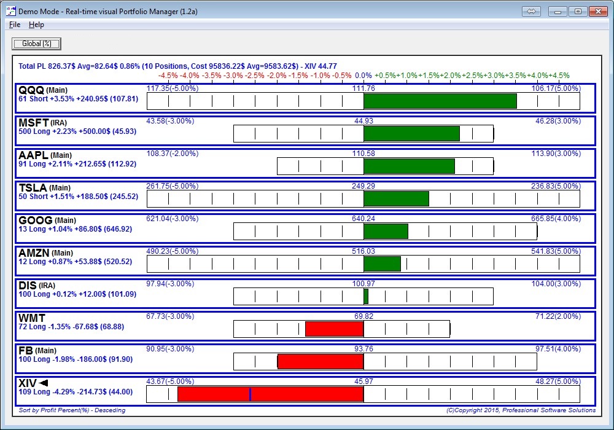The image size is (614, 430).
Task: Click AAPL lower limit 108.37(-2.00%)
Action: point(173,153)
